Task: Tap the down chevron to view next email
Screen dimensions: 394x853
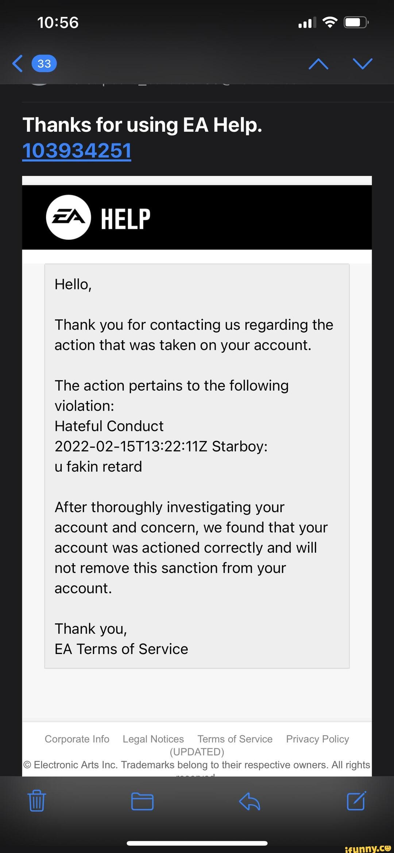Action: [363, 63]
